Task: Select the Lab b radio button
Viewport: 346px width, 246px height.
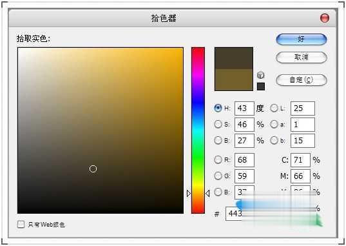Action: point(274,140)
